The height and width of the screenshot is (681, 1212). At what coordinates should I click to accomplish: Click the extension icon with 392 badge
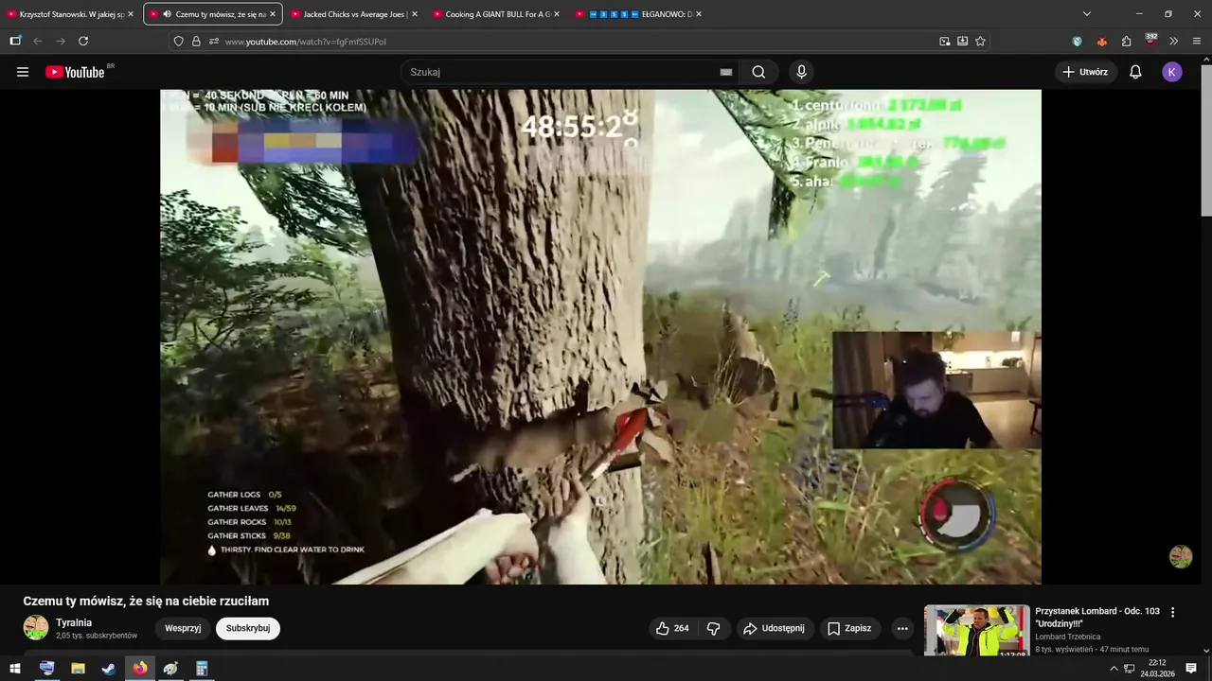(1150, 40)
